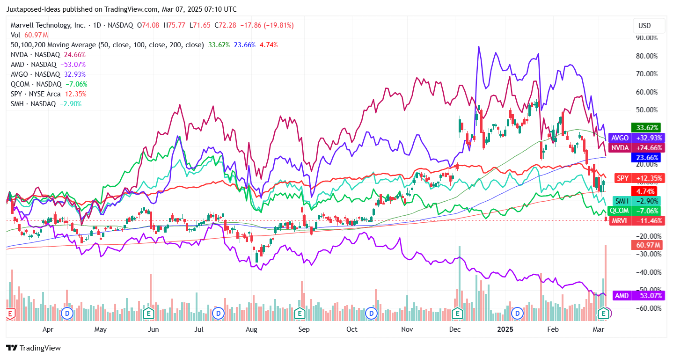Open the USD currency selector
The height and width of the screenshot is (358, 673).
tap(650, 26)
